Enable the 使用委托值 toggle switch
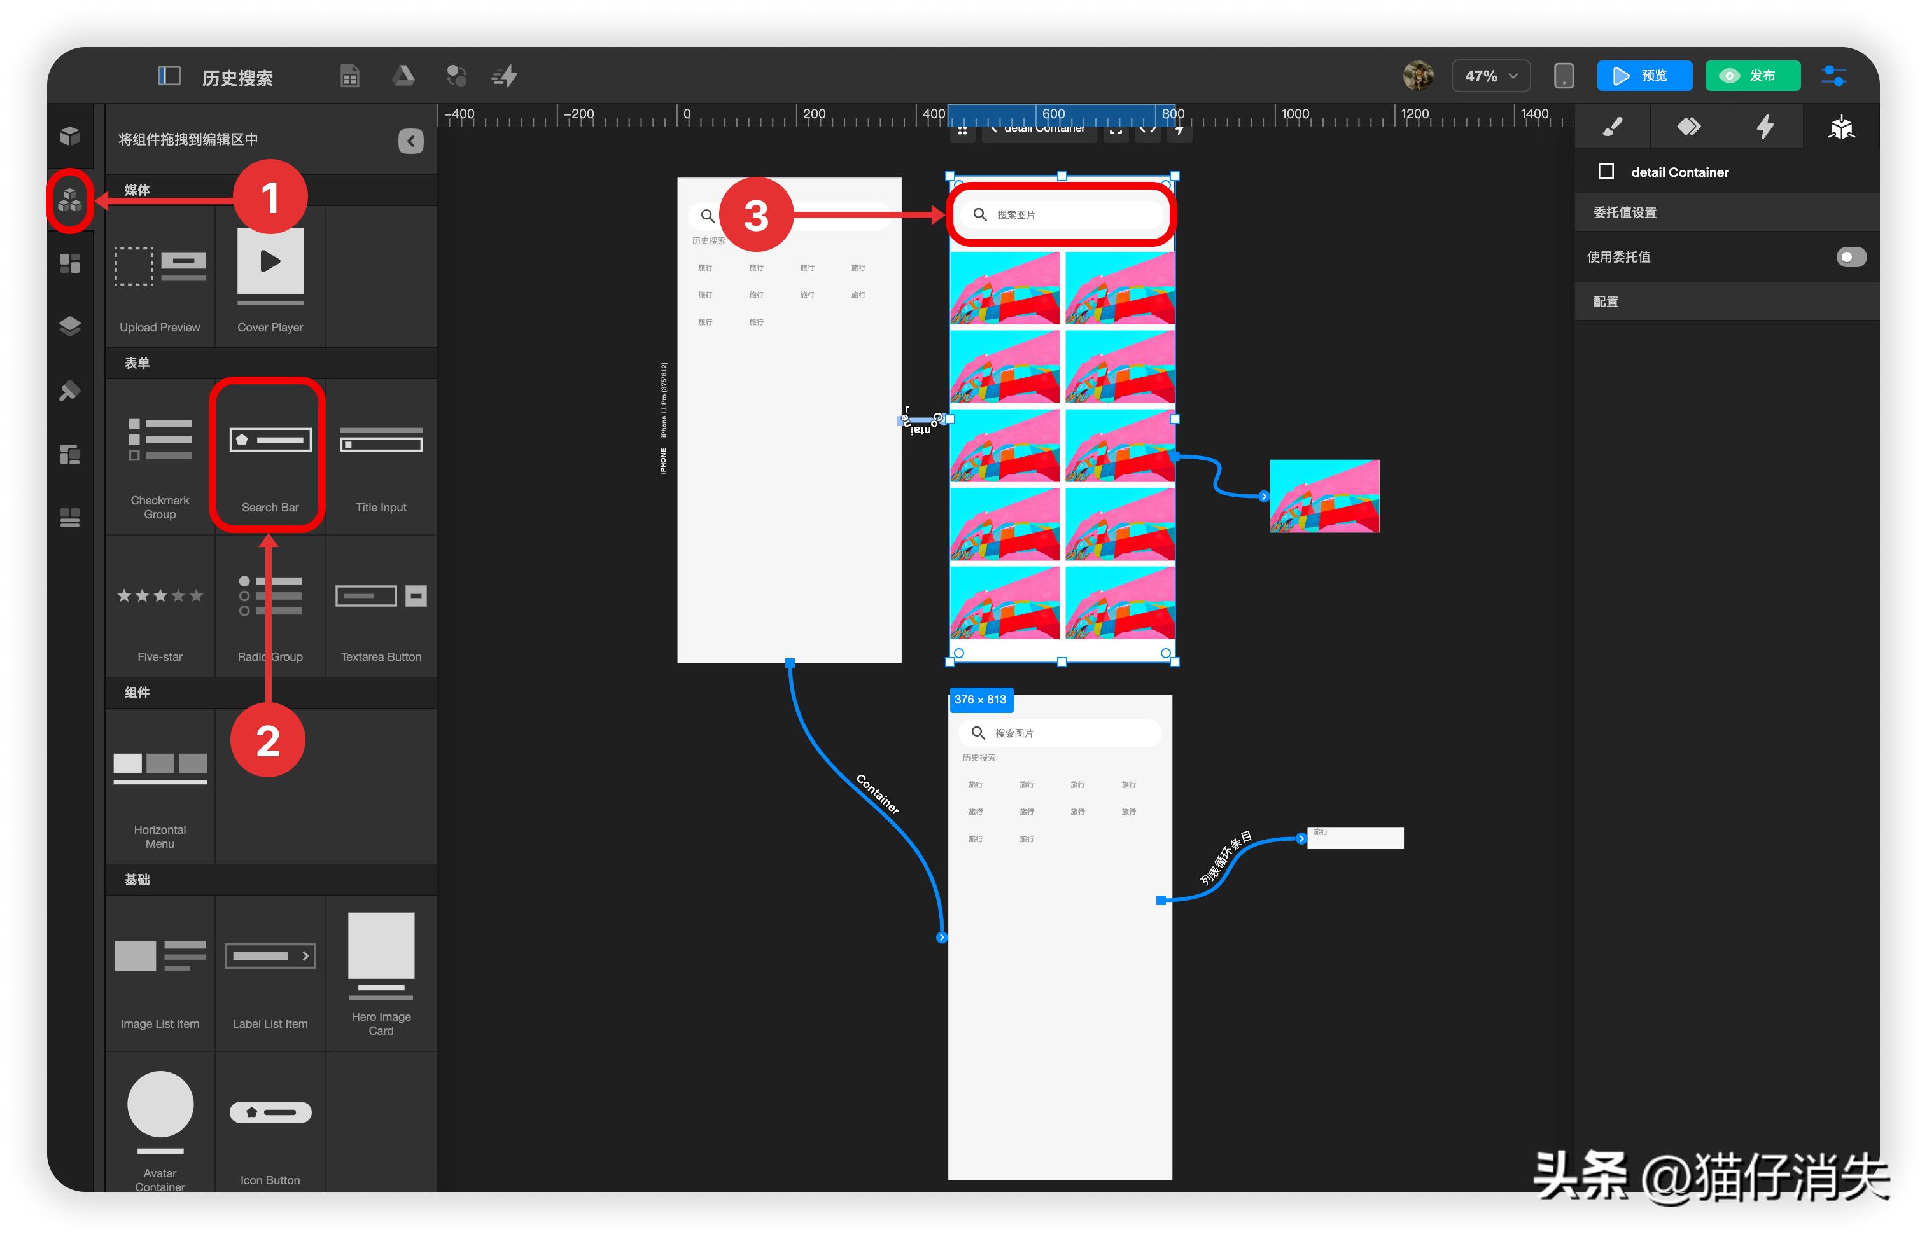The width and height of the screenshot is (1927, 1239). click(x=1850, y=257)
